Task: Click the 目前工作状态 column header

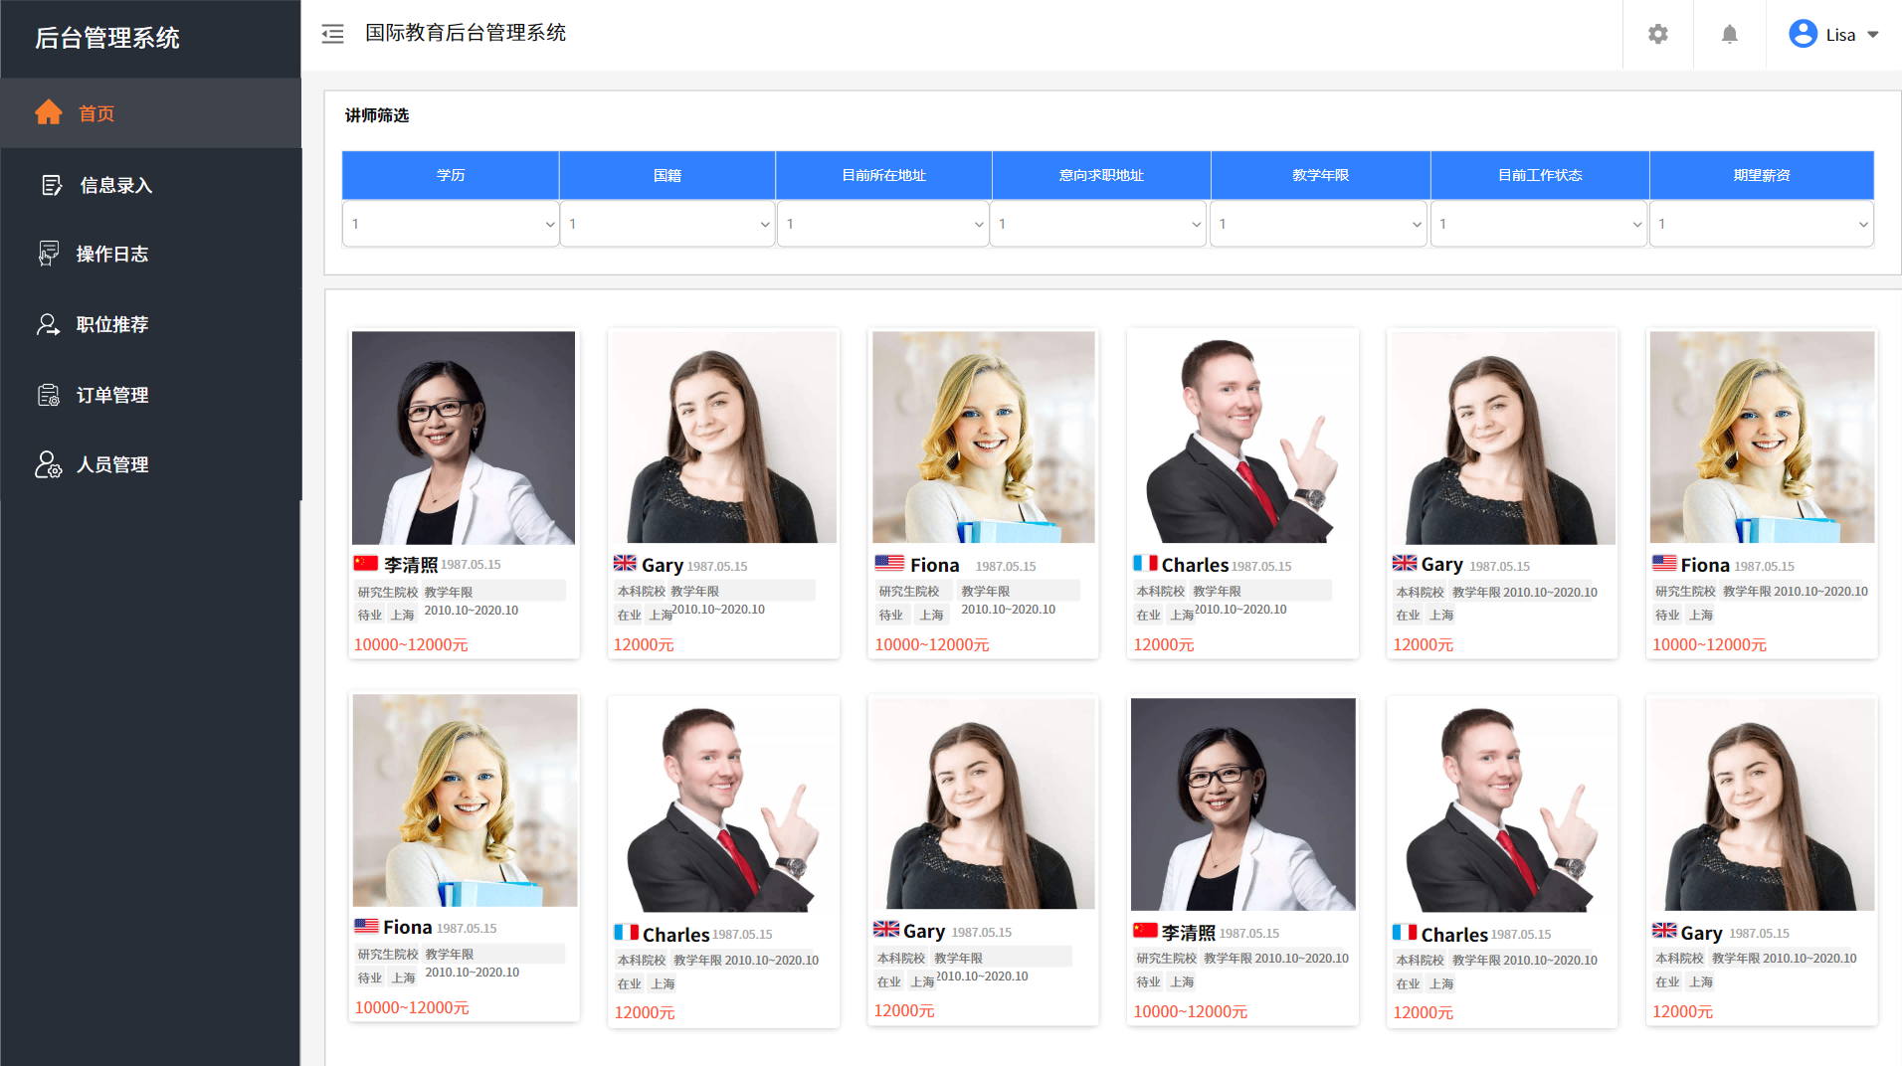Action: [1539, 175]
